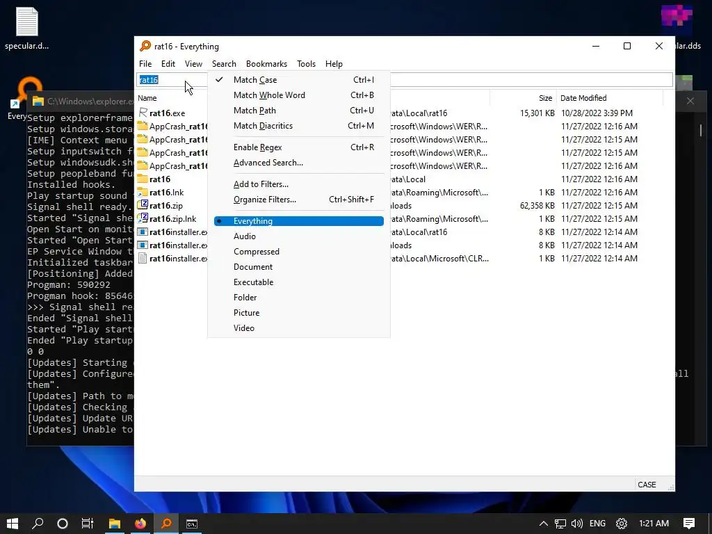
Task: Enable Match Whole Word
Action: (x=299, y=95)
